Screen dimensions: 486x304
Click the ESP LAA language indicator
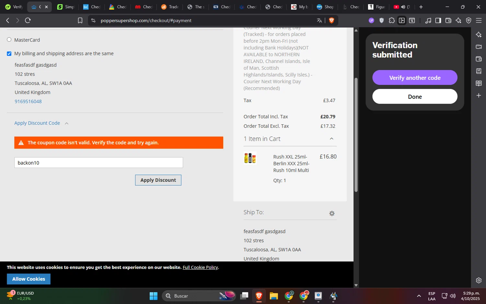click(x=432, y=296)
